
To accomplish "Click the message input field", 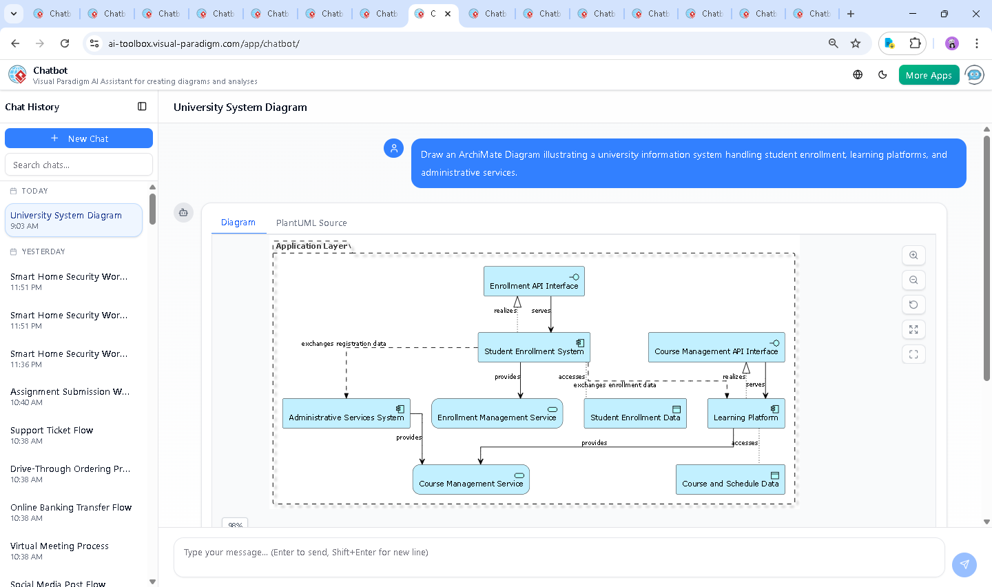I will coord(559,551).
